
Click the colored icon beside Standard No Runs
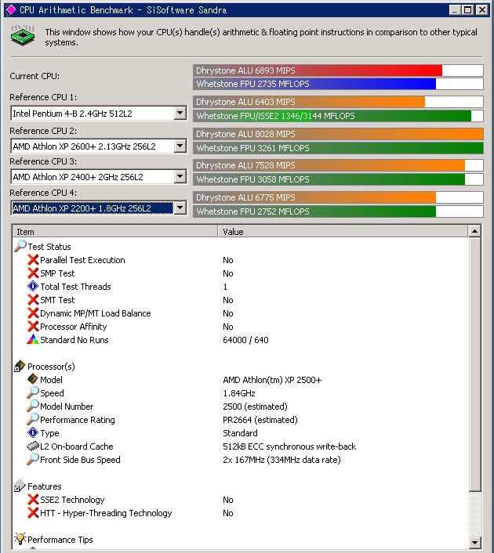pos(33,340)
